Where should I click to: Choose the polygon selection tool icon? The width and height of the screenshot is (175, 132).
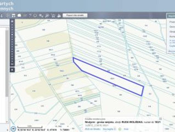(35, 16)
